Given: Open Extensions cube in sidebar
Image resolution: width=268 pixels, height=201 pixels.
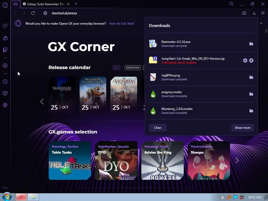Looking at the screenshot, I should point(5,93).
